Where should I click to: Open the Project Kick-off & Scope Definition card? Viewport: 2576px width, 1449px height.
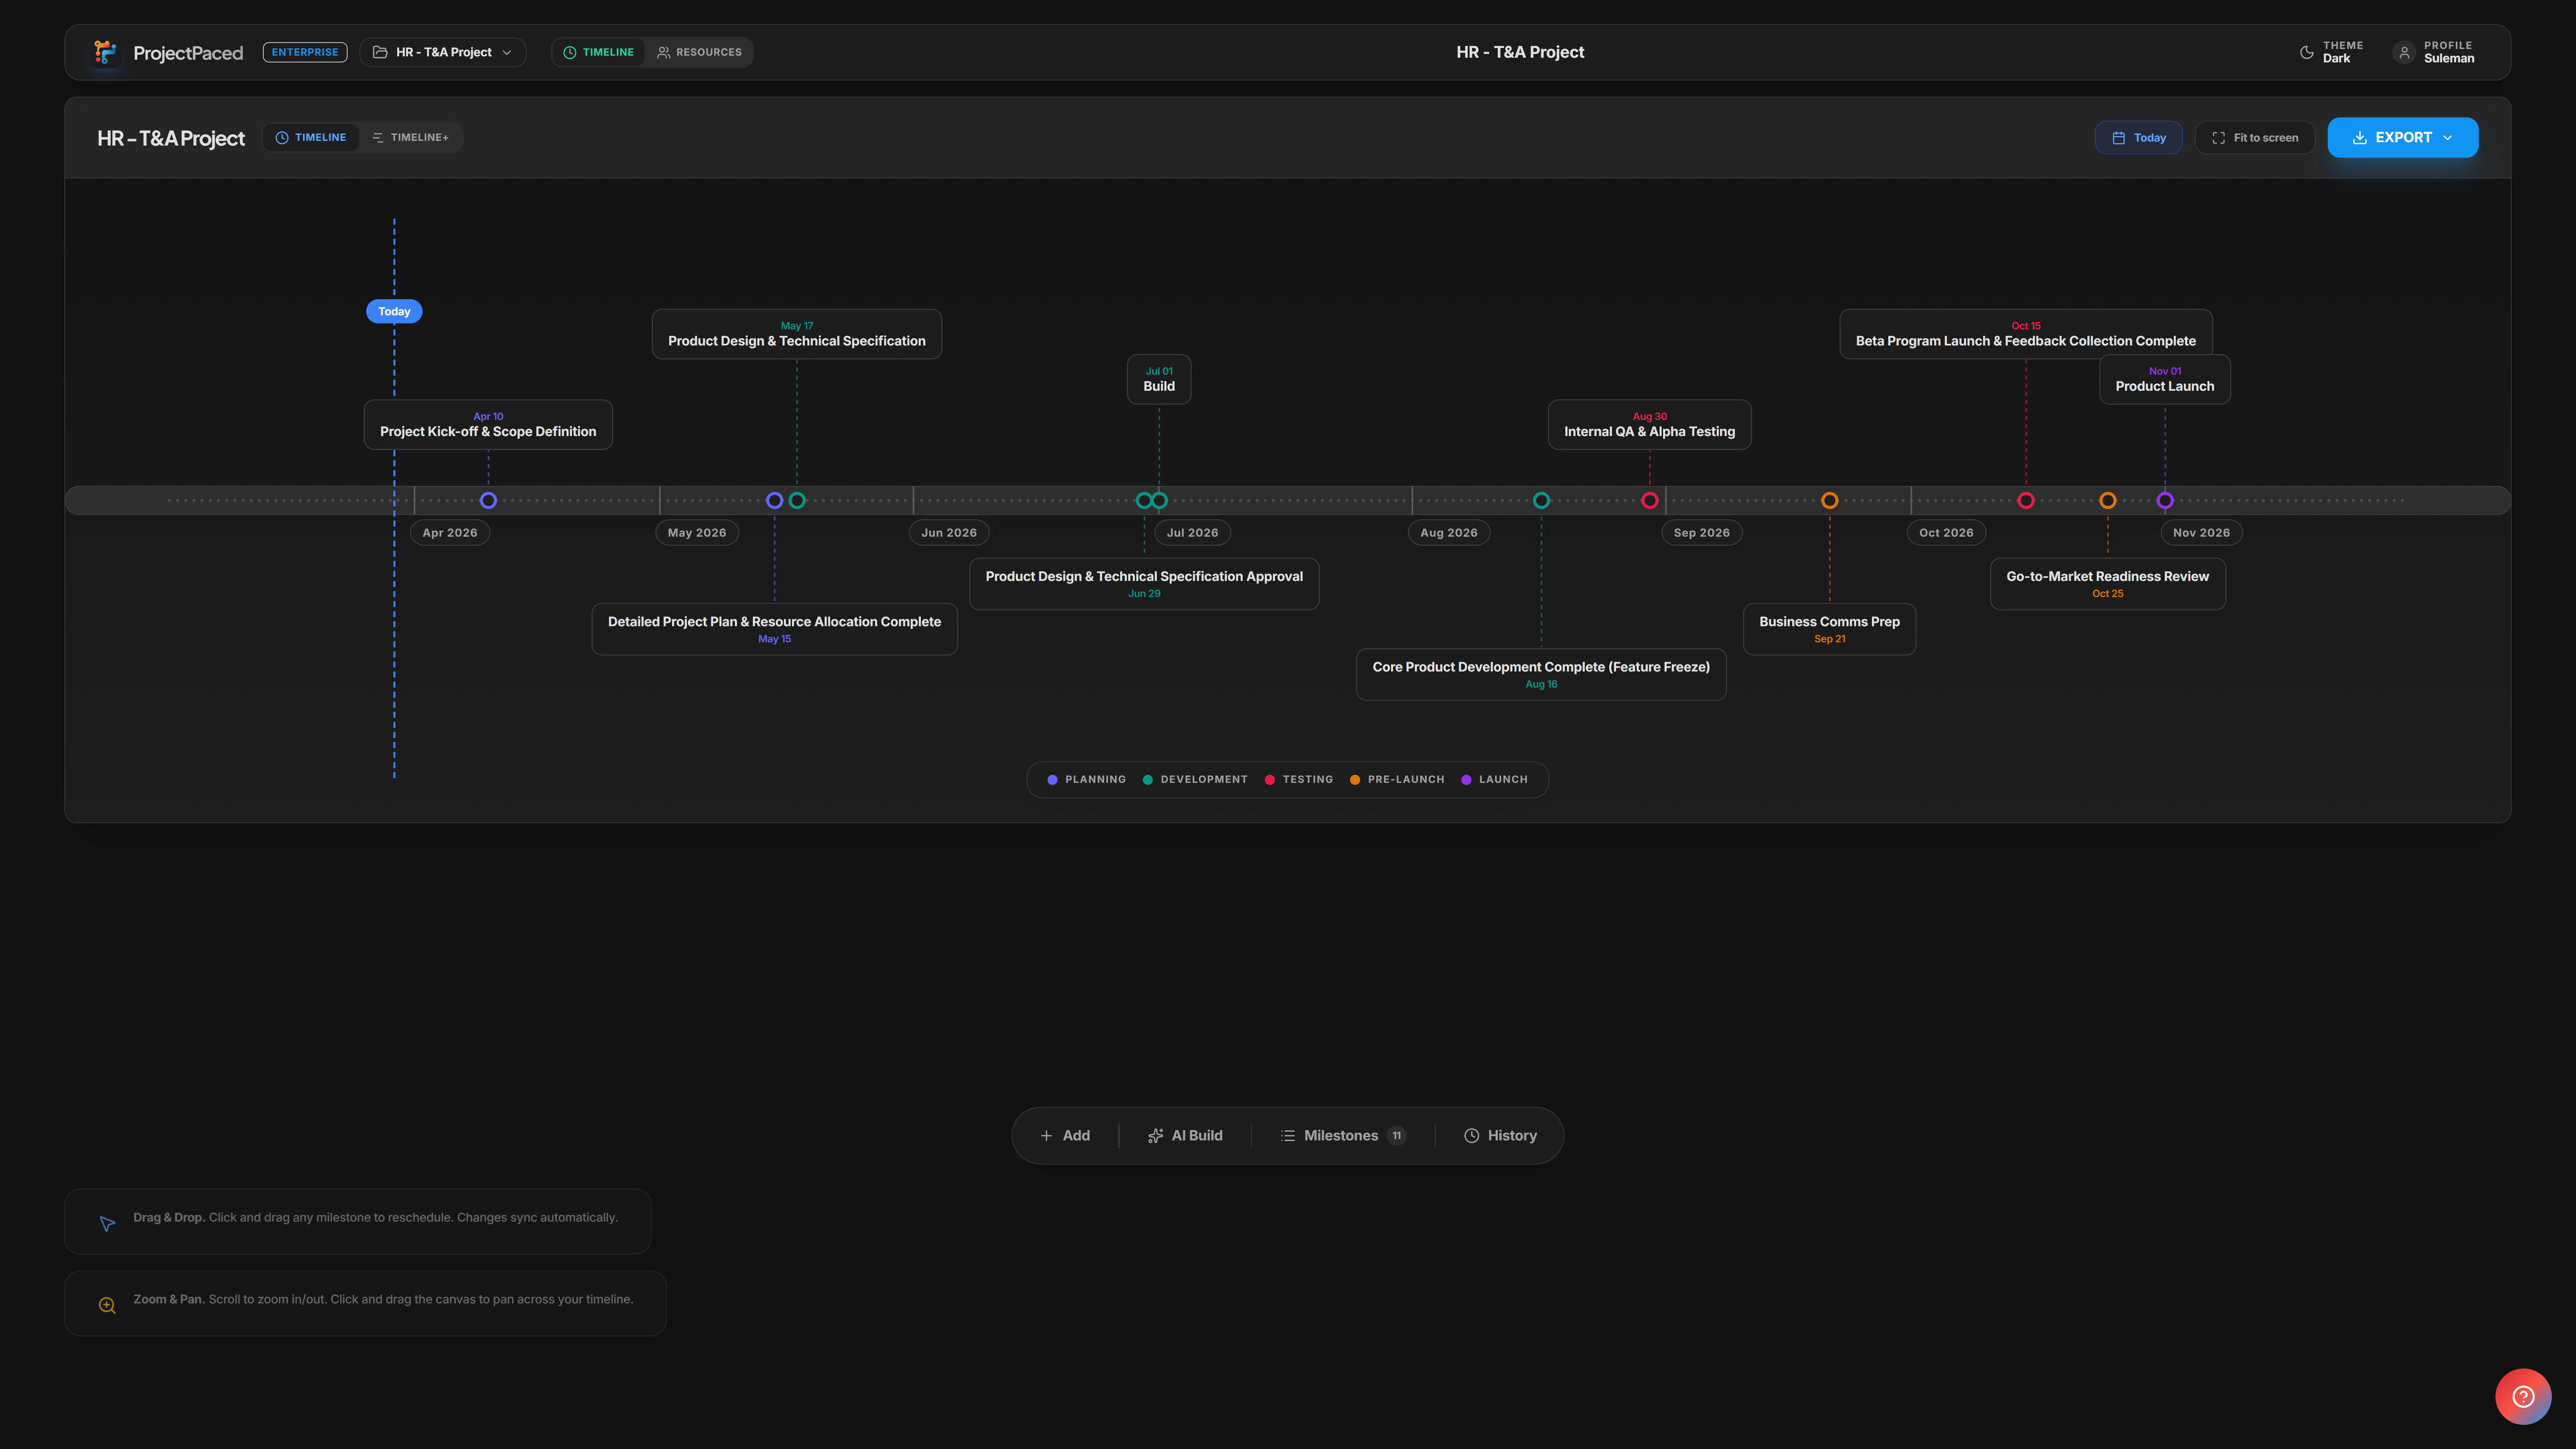[x=488, y=425]
